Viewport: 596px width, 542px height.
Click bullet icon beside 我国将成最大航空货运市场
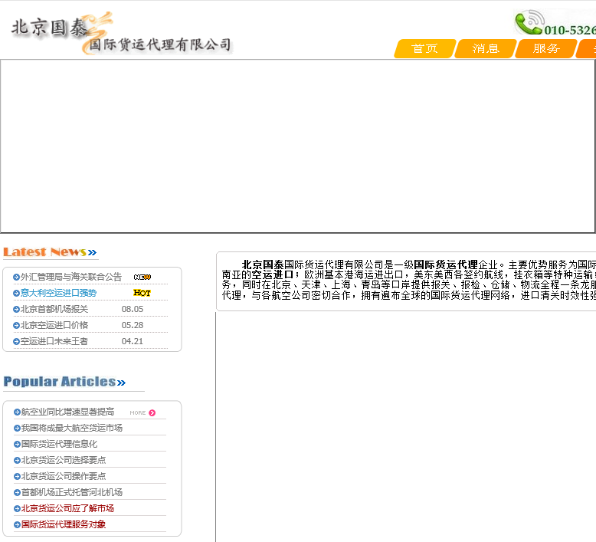tap(17, 429)
